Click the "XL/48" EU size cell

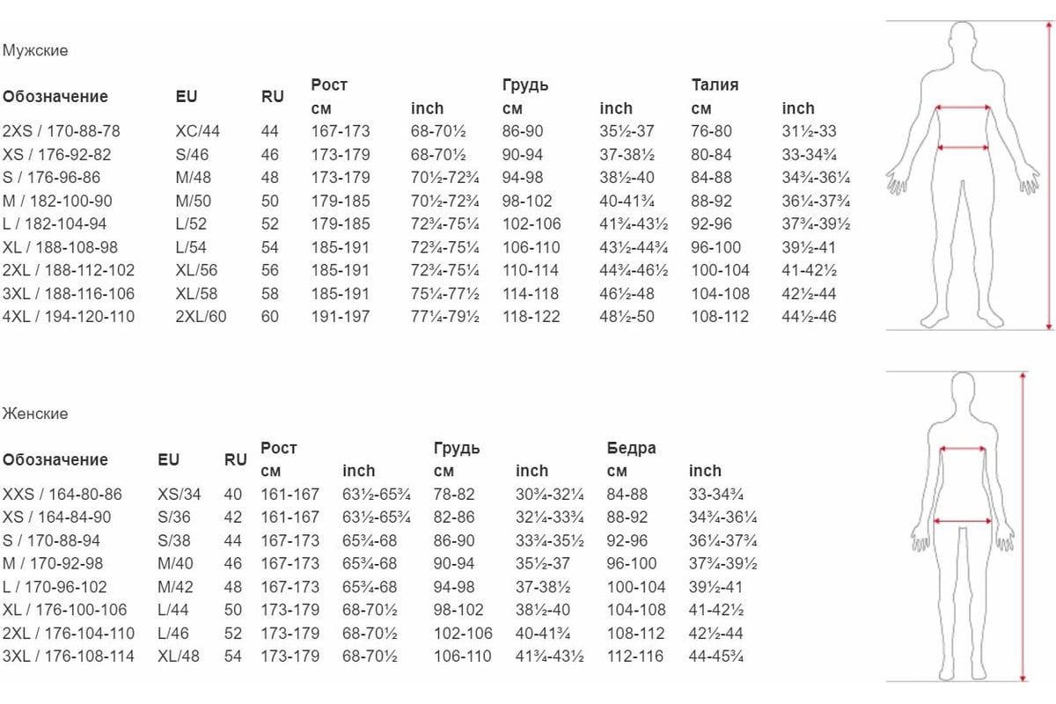pyautogui.click(x=178, y=656)
